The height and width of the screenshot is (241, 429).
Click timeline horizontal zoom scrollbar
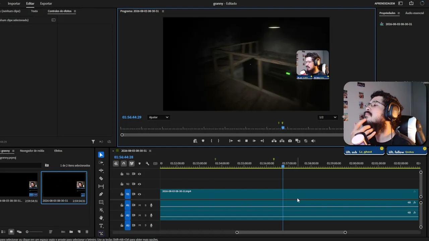(x=291, y=232)
